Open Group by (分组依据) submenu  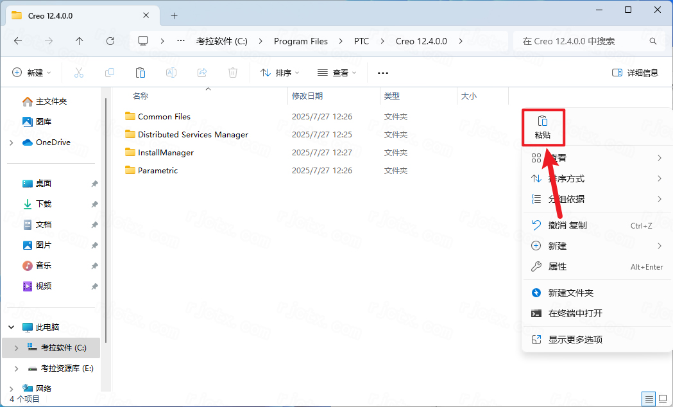click(597, 199)
